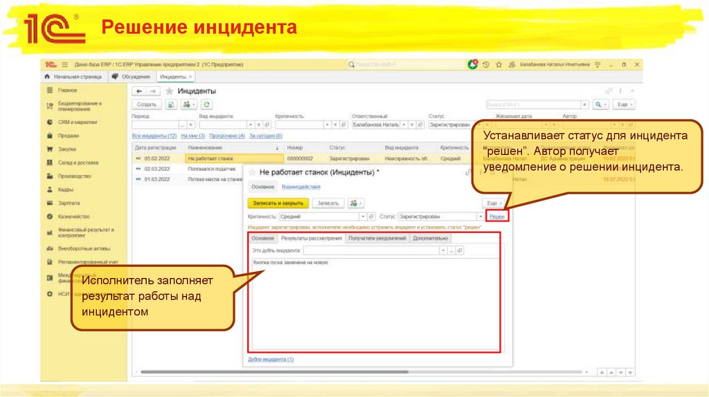Image resolution: width=709 pixels, height=397 pixels.
Task: Click the horizontal scrollbar below the incidents list
Action: point(274,372)
